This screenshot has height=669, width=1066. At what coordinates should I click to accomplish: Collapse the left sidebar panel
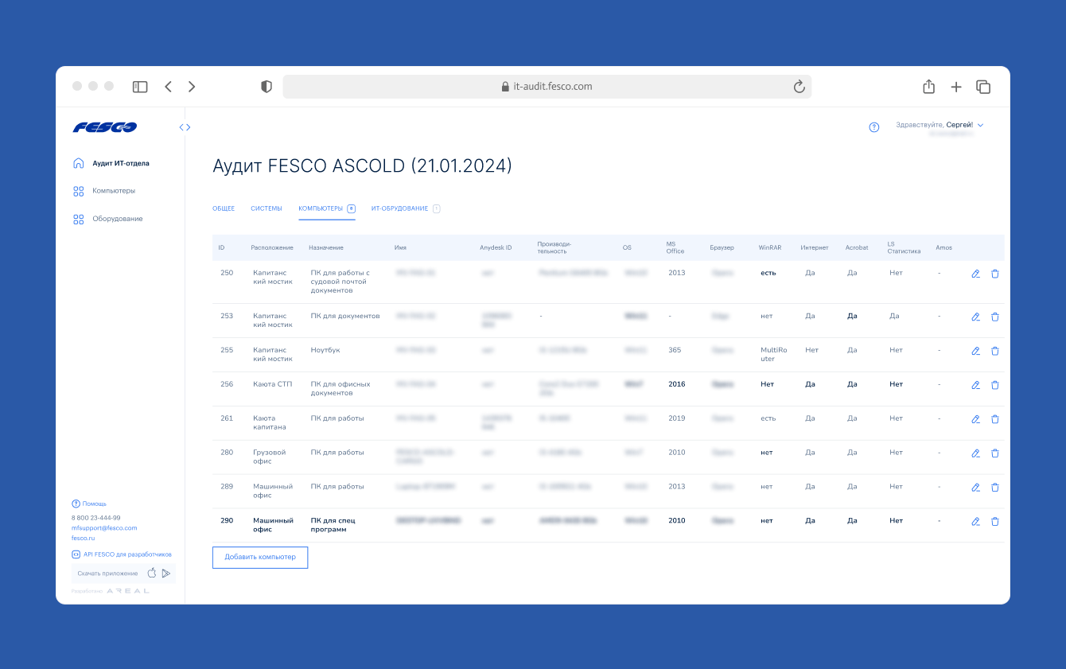pyautogui.click(x=185, y=127)
